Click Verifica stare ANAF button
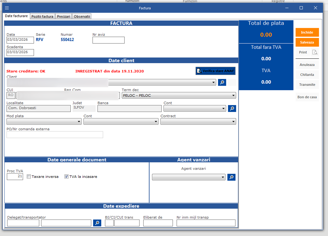Image resolution: width=328 pixels, height=236 pixels. point(215,71)
